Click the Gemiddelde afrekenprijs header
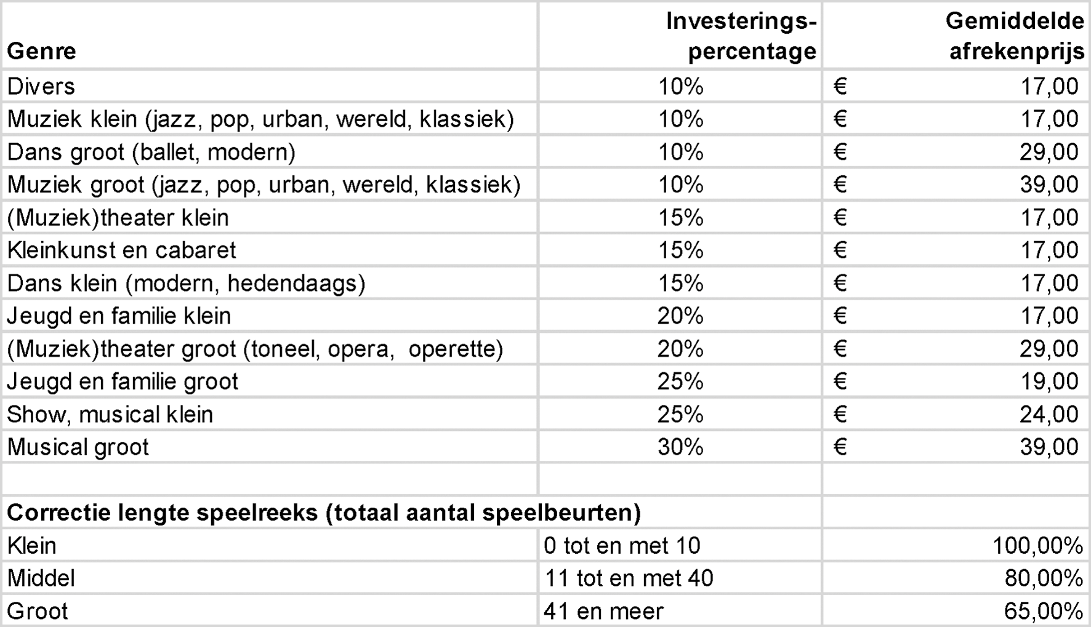1091x627 pixels. pos(1015,36)
